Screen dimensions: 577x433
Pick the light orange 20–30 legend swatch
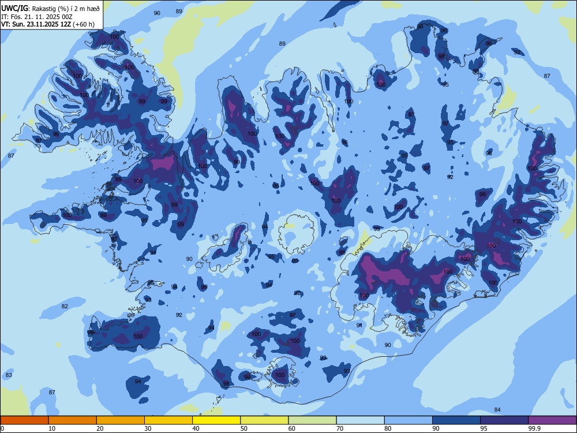click(x=121, y=420)
